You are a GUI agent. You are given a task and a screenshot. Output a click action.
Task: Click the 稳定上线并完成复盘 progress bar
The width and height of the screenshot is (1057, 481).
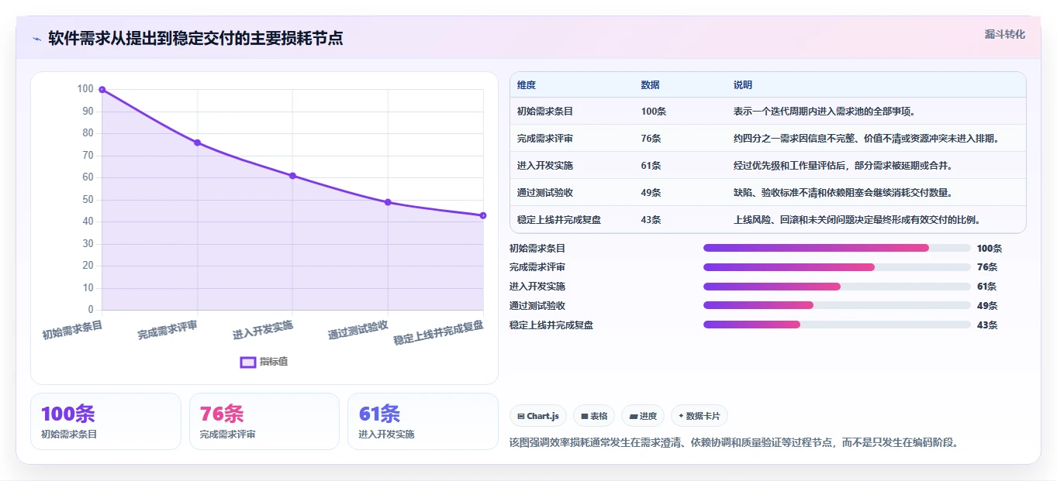click(837, 325)
